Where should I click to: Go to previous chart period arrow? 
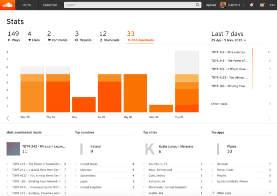point(8,118)
